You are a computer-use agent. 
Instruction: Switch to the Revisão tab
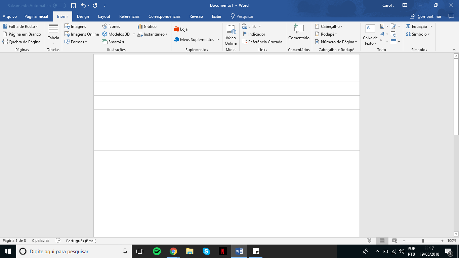tap(196, 16)
